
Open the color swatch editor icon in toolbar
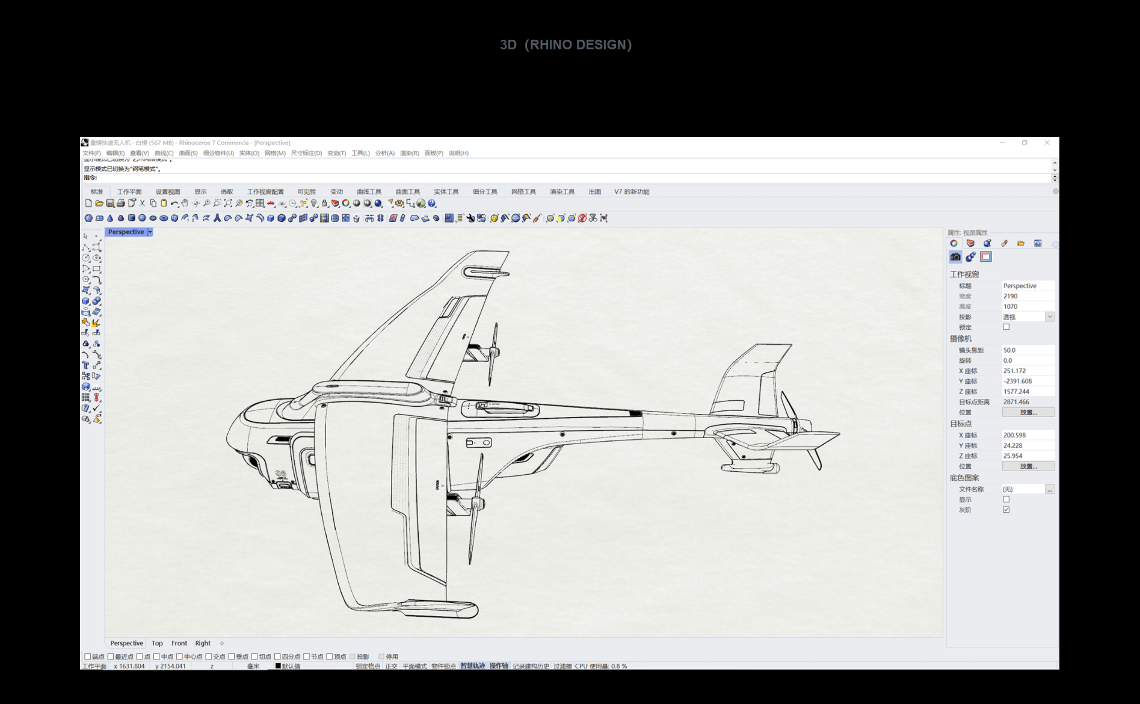347,203
